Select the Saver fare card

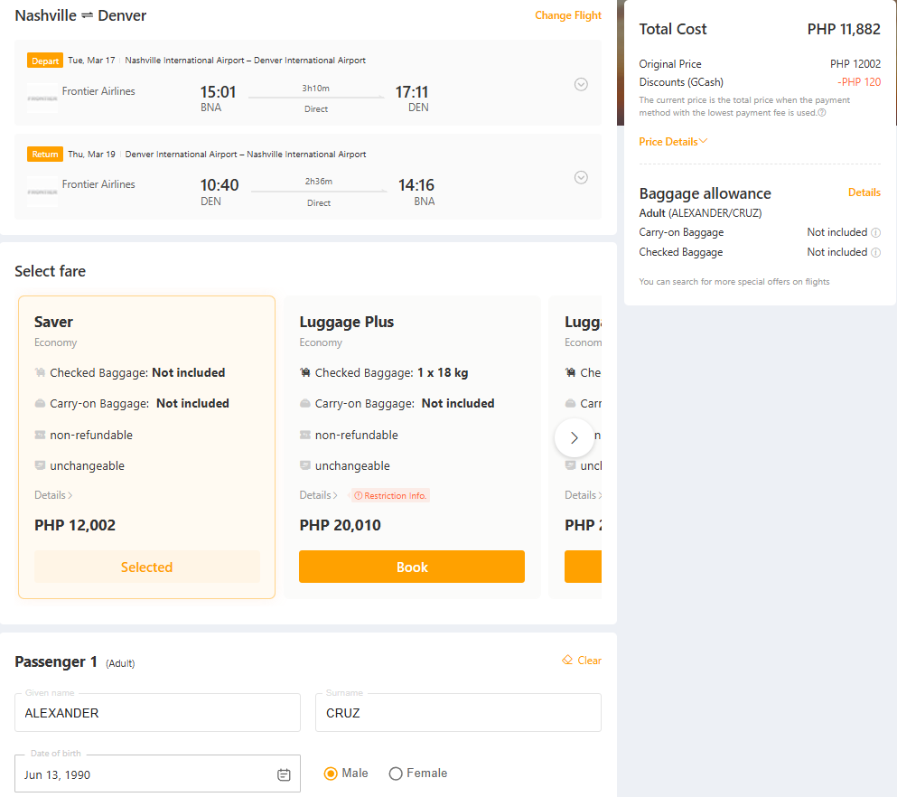coord(146,447)
